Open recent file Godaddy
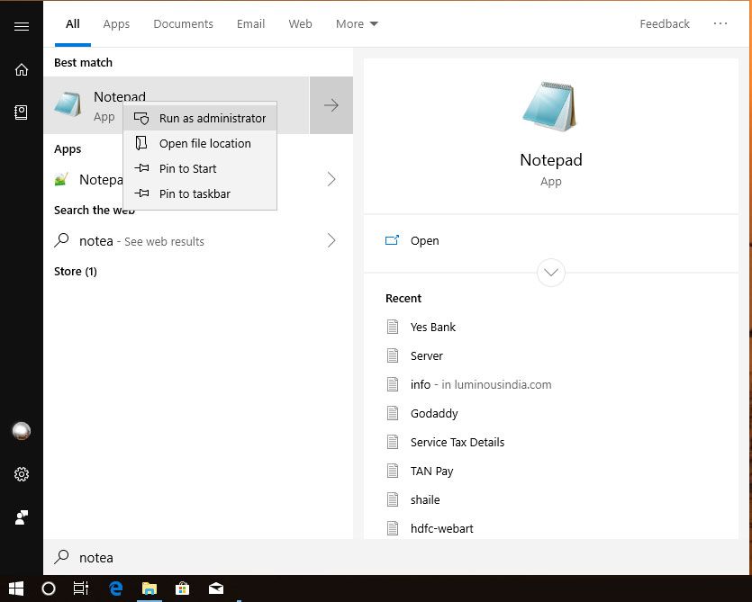This screenshot has height=602, width=752. [x=434, y=413]
